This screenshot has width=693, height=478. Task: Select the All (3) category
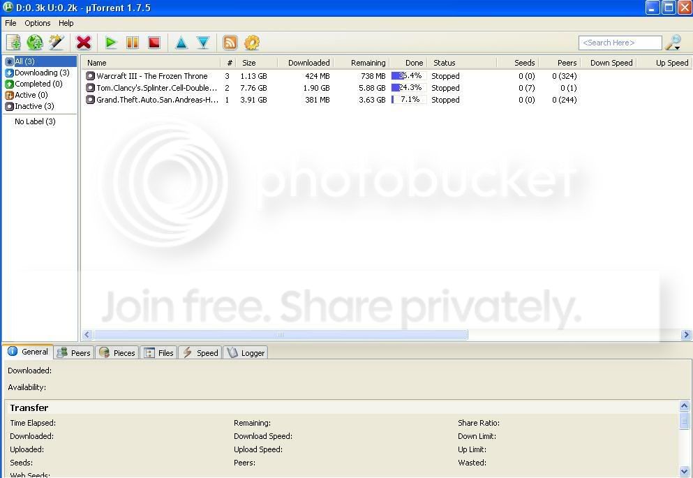coord(40,61)
